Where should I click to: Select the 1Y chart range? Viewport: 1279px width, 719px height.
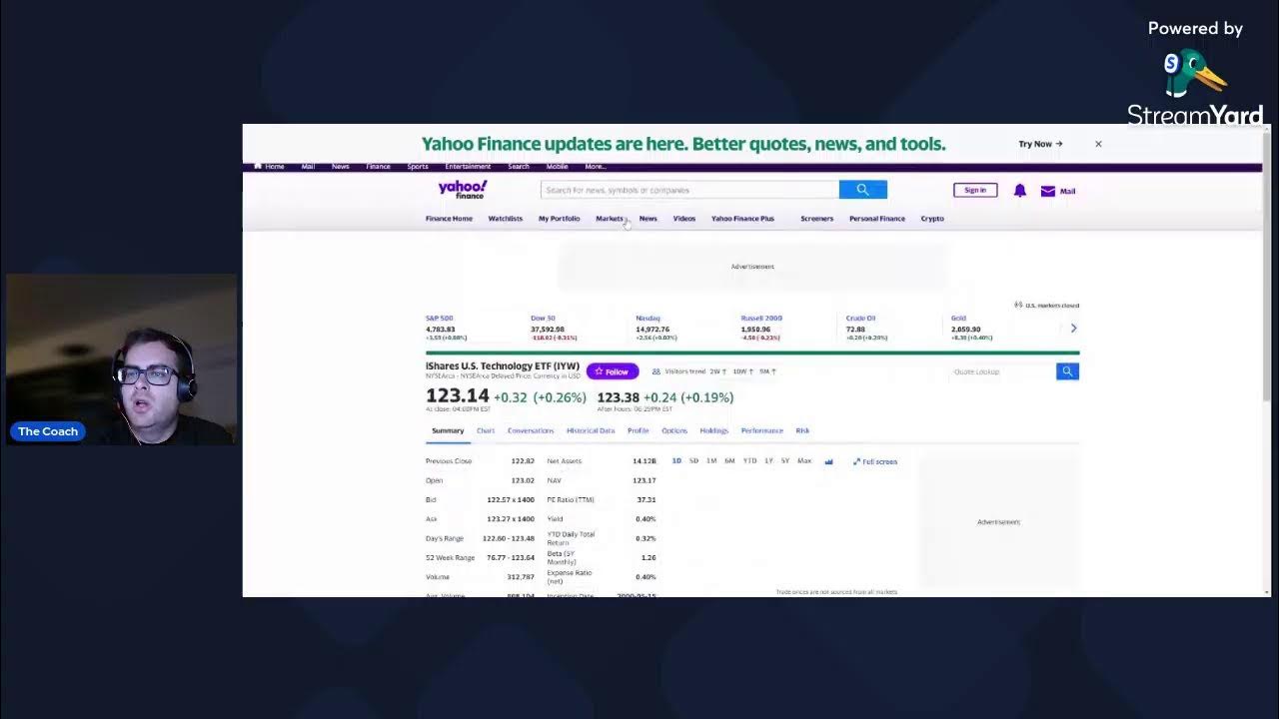(768, 461)
